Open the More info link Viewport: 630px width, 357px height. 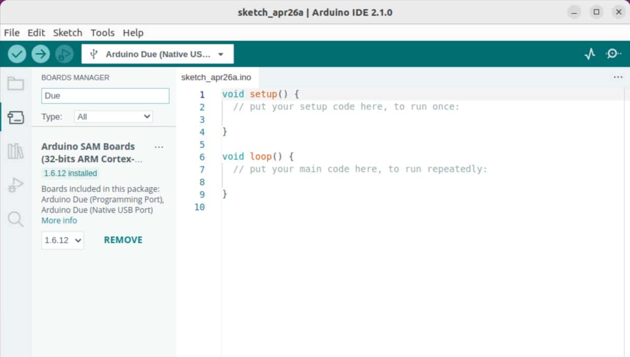pyautogui.click(x=59, y=220)
